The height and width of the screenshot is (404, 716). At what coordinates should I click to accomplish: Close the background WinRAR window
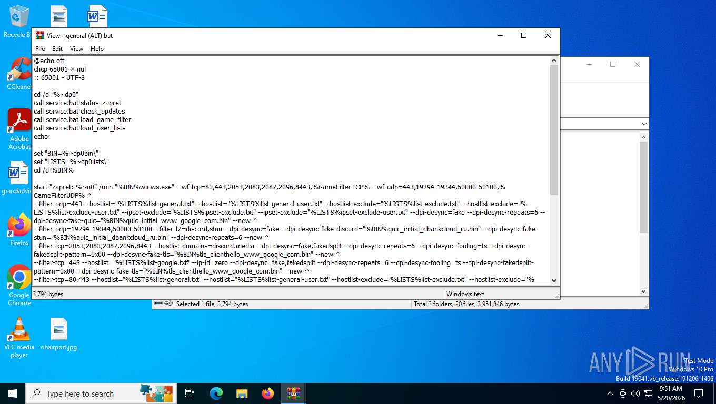pos(637,64)
